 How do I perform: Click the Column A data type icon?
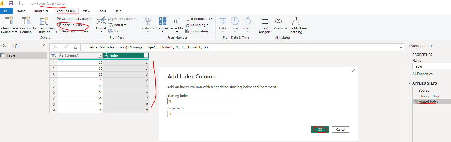pyautogui.click(x=61, y=55)
